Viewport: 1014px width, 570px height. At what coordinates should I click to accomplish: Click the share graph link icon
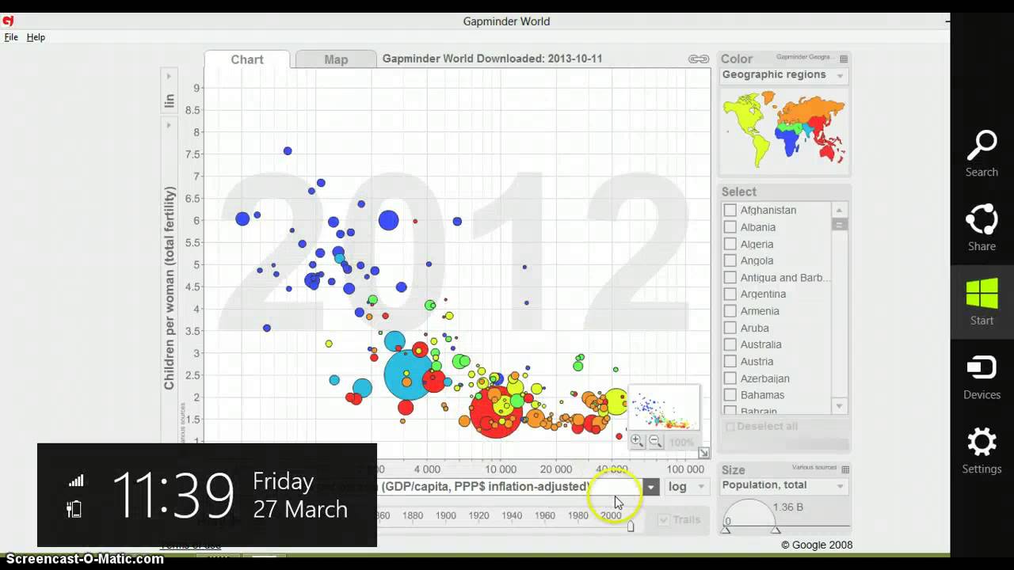[x=698, y=59]
